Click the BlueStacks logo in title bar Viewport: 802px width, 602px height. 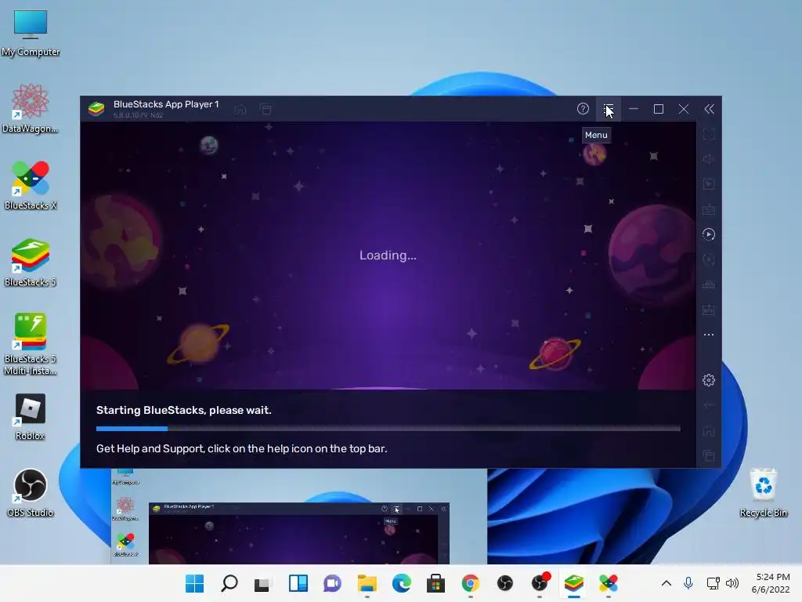coord(96,108)
